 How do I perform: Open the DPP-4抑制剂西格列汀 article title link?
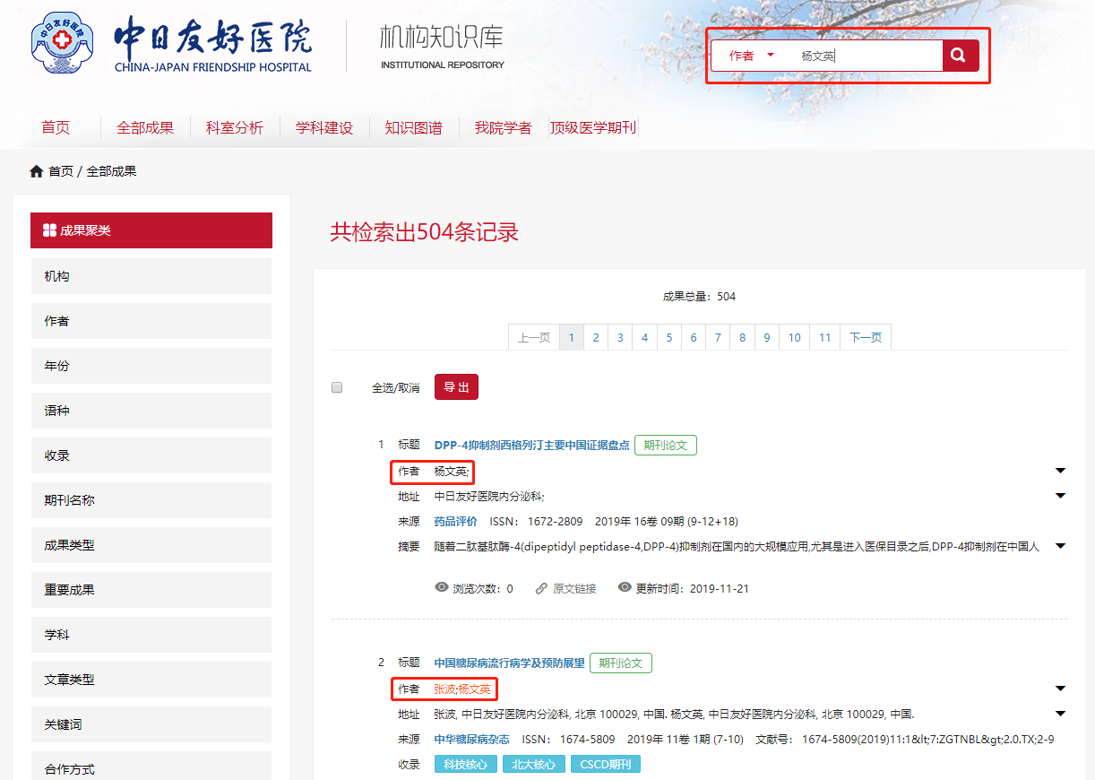point(531,445)
